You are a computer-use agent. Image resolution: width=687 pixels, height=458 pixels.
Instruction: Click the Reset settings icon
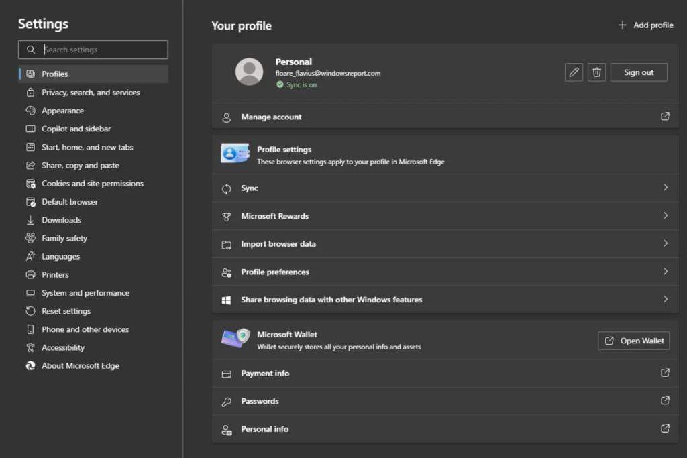(31, 311)
